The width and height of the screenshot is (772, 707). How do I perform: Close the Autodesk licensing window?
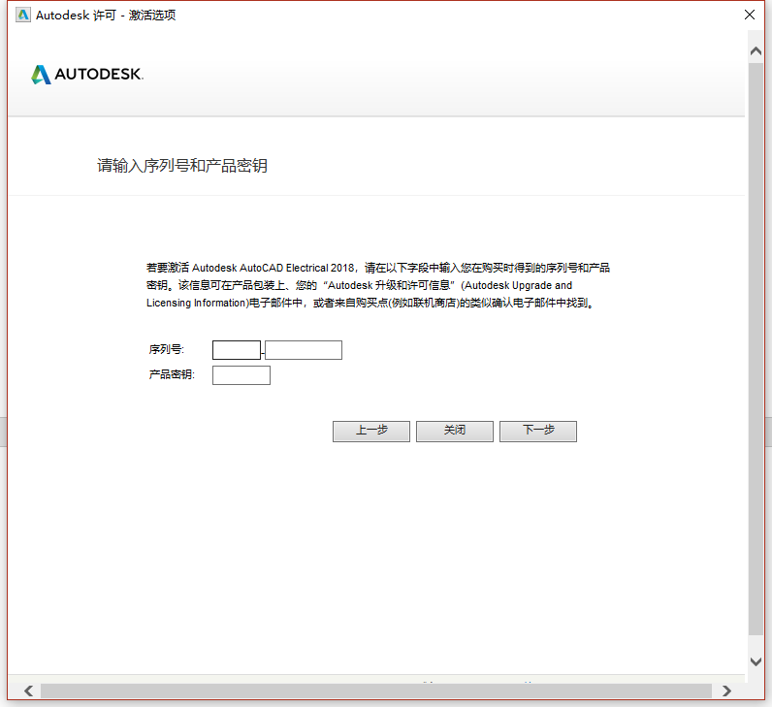click(x=750, y=15)
